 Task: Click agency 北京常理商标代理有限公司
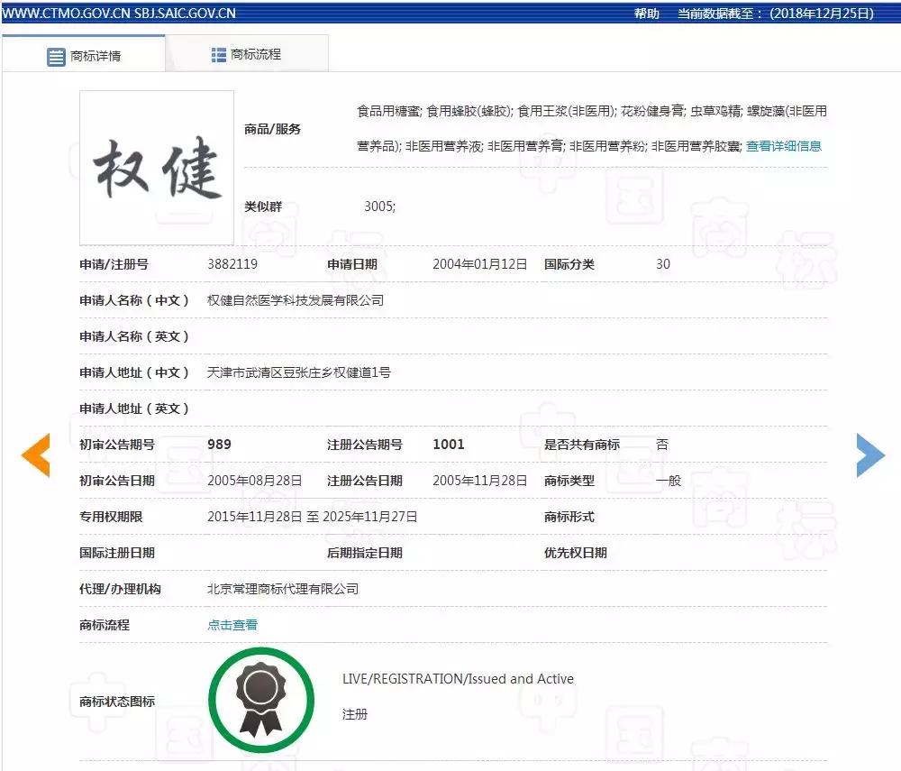[x=283, y=589]
